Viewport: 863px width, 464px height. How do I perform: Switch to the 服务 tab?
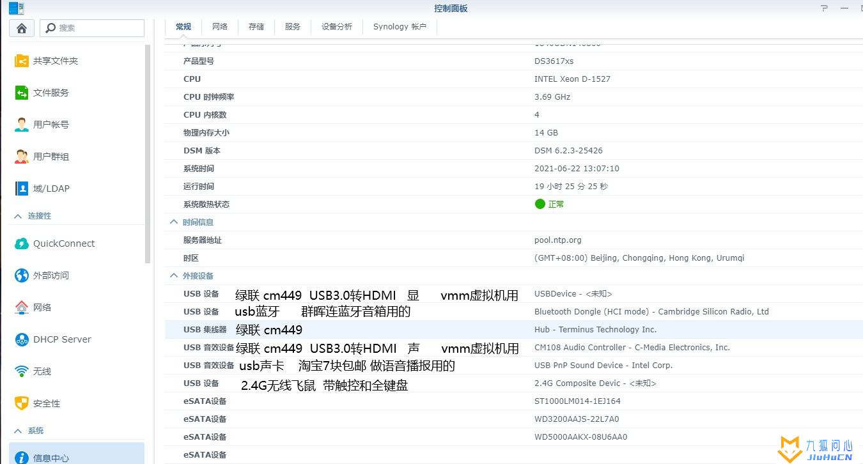coord(293,27)
